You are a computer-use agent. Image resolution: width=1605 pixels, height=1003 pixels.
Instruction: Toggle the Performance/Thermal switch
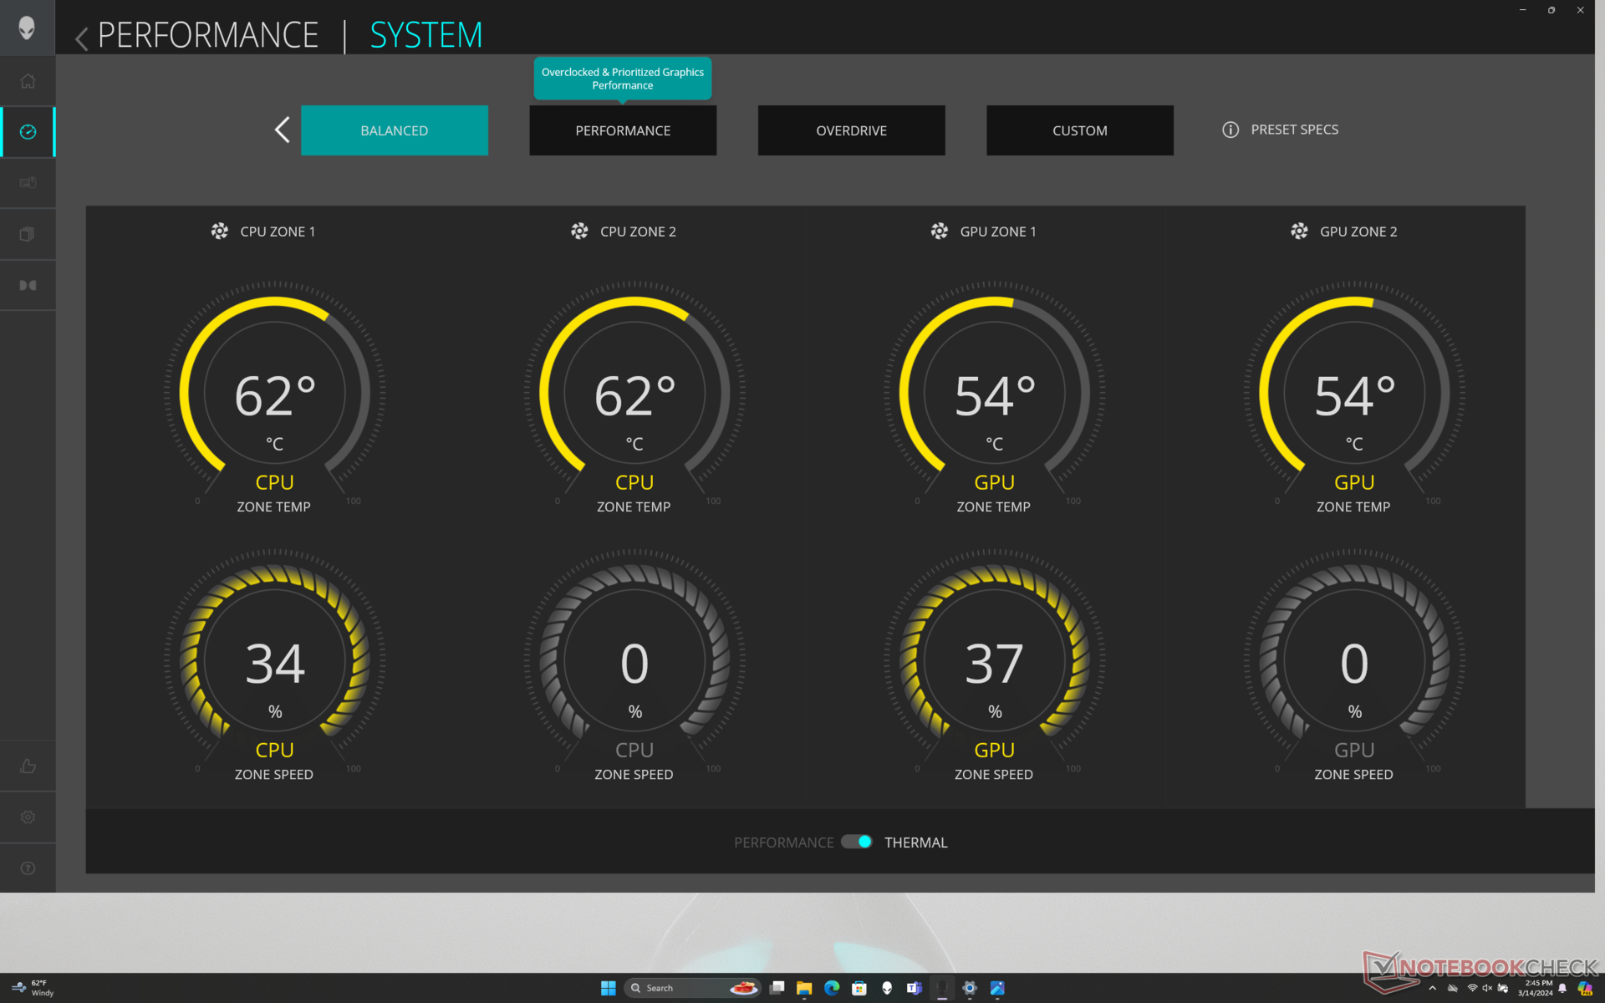[857, 842]
